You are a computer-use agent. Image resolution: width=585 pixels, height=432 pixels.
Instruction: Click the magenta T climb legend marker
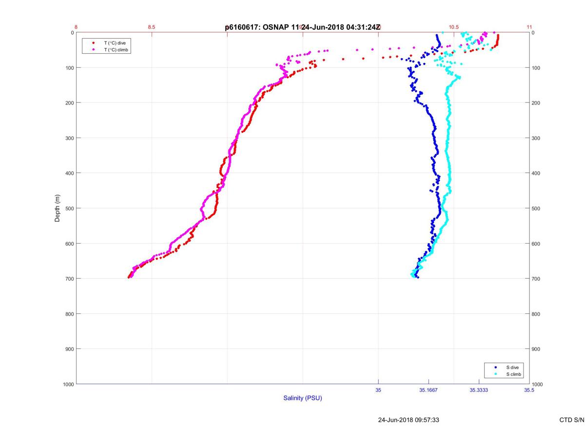pyautogui.click(x=93, y=50)
